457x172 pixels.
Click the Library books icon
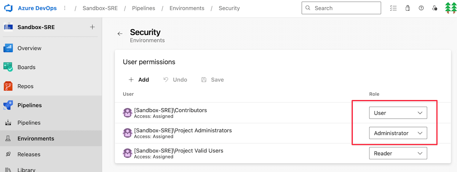(x=8, y=169)
